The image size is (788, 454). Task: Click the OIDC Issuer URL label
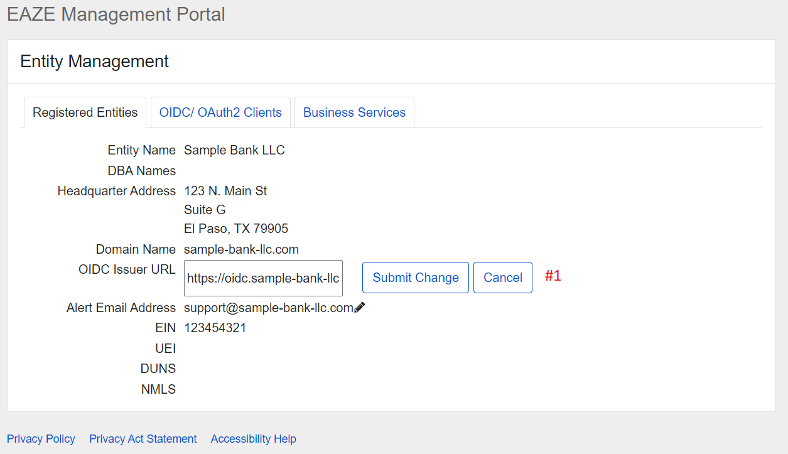click(127, 269)
